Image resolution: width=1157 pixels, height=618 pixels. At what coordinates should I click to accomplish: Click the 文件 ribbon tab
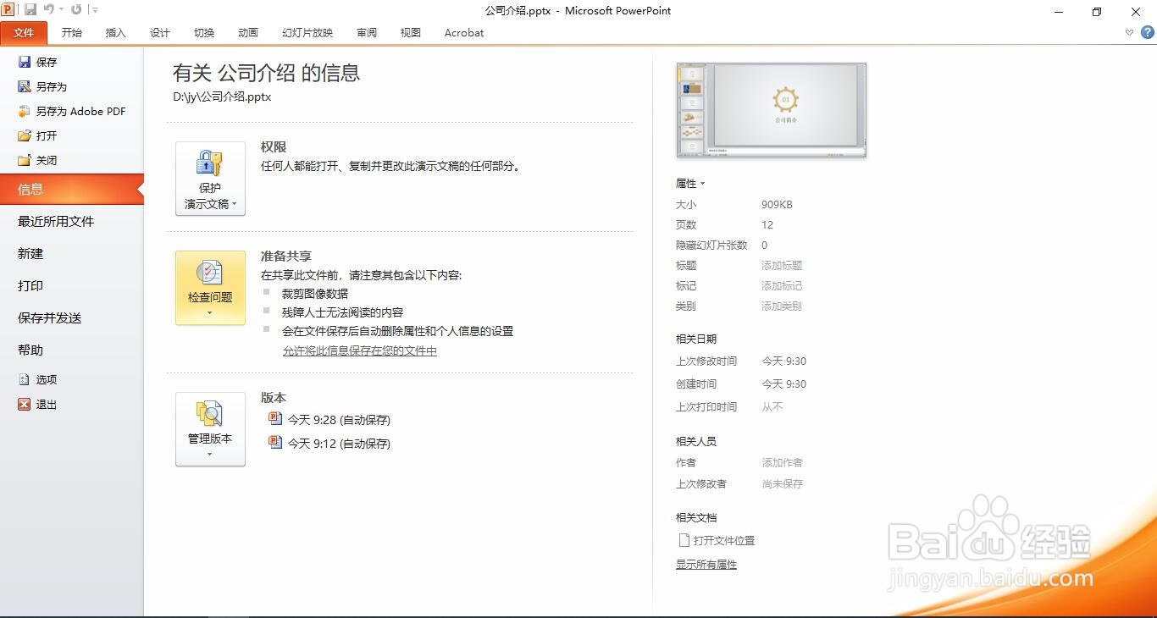(24, 33)
